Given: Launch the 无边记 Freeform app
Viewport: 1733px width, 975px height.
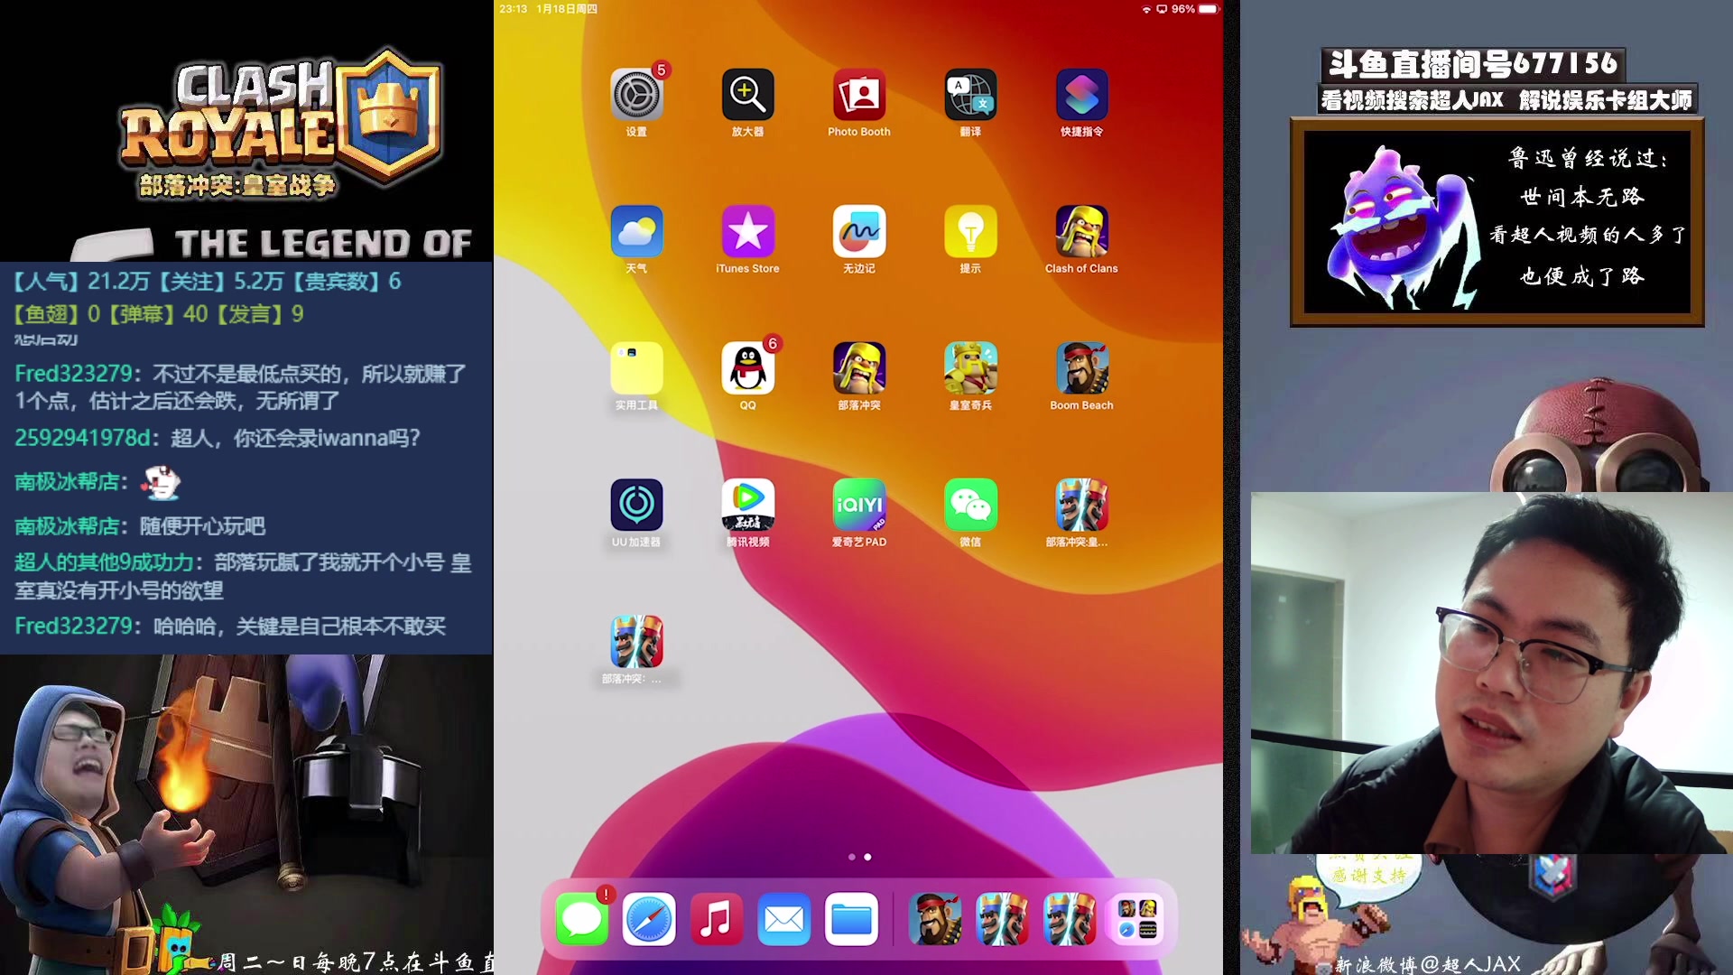Looking at the screenshot, I should [859, 232].
